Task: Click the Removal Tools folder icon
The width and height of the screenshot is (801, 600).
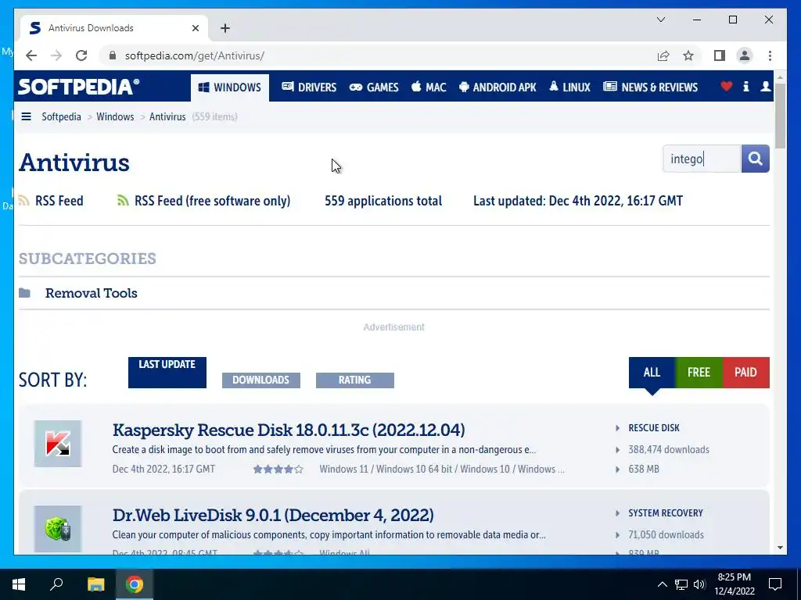Action: [x=24, y=293]
